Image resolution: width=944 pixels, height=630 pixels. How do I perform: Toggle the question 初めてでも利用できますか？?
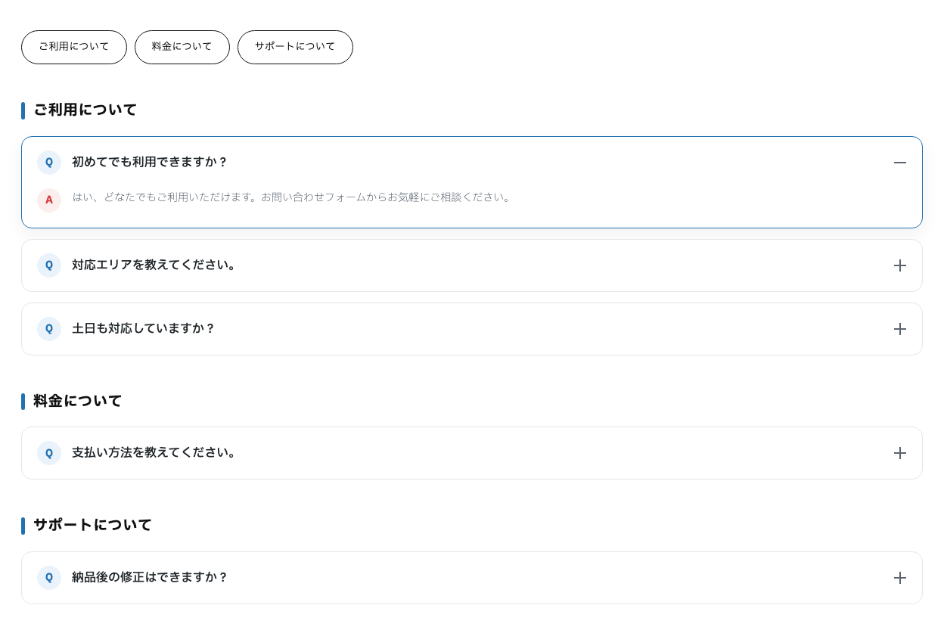tap(472, 163)
